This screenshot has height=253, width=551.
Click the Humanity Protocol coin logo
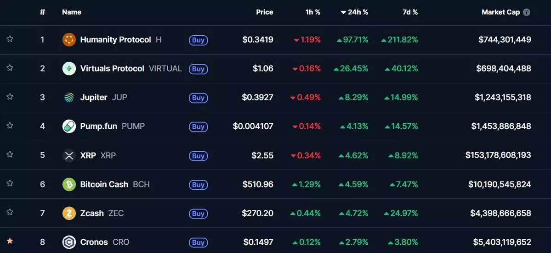point(69,40)
